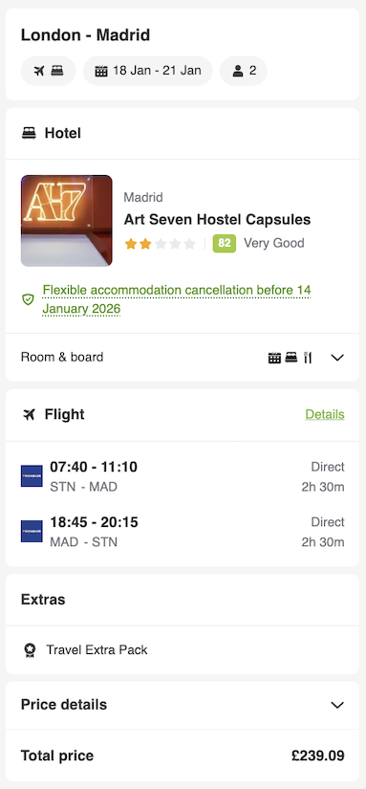Click the airplane icon next to Flight heading
Image resolution: width=366 pixels, height=789 pixels.
coord(30,415)
